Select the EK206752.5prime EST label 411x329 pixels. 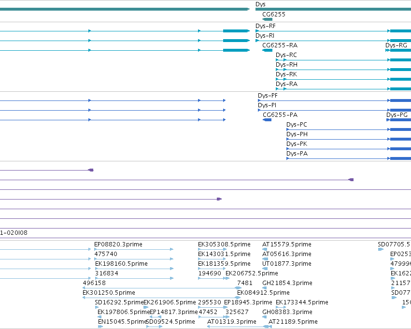tap(252, 273)
